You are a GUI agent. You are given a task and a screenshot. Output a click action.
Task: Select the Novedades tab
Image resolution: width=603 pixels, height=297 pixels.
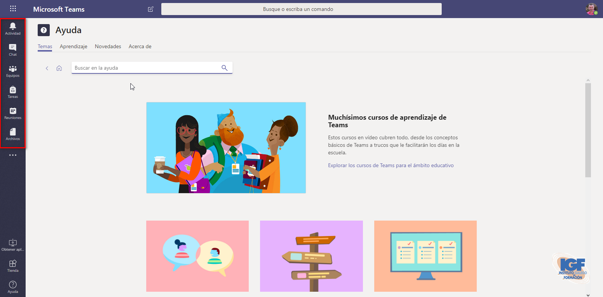[108, 46]
